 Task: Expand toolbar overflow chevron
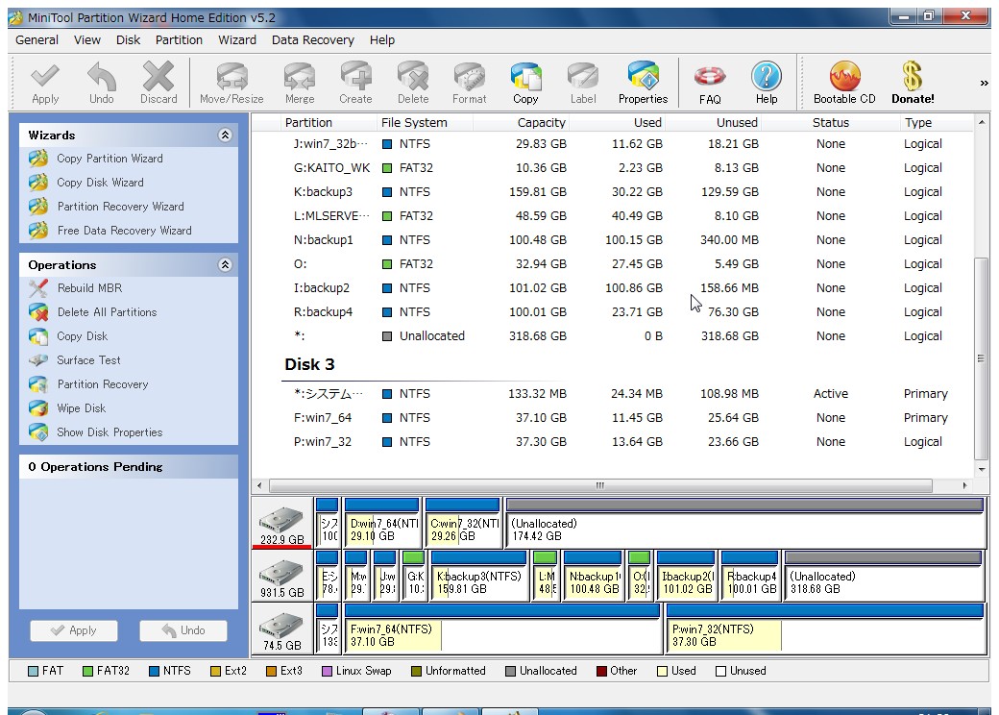985,83
